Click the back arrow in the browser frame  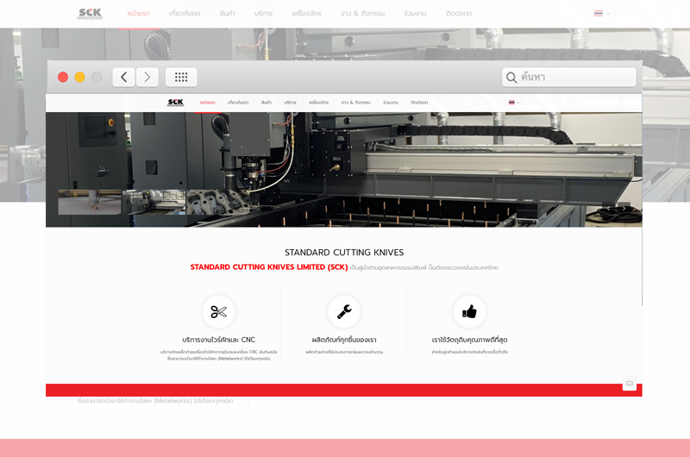click(x=123, y=78)
